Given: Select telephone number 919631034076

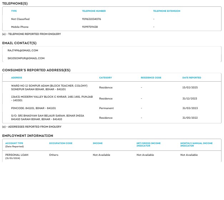Looking at the screenshot, I should point(91,19).
